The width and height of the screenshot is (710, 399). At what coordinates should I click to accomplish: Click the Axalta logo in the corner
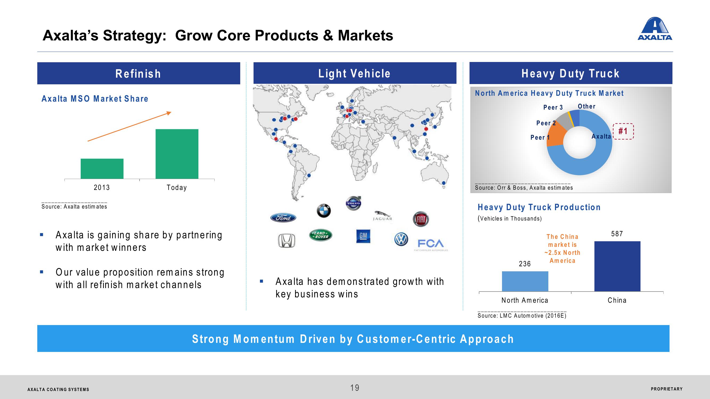[655, 29]
